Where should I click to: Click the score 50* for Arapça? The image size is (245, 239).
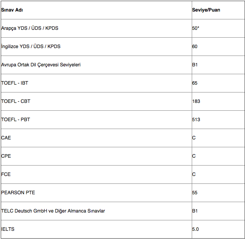click(x=196, y=28)
